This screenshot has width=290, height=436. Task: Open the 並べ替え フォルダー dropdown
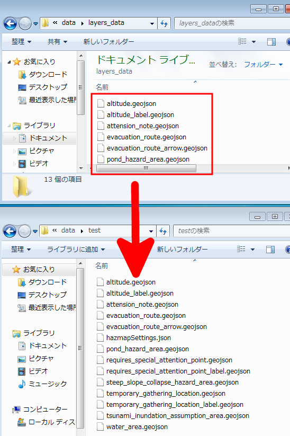click(264, 65)
